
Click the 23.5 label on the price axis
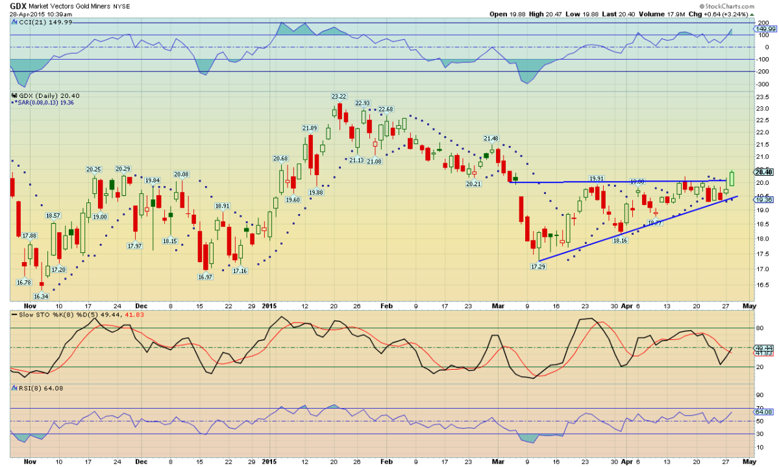click(x=762, y=96)
